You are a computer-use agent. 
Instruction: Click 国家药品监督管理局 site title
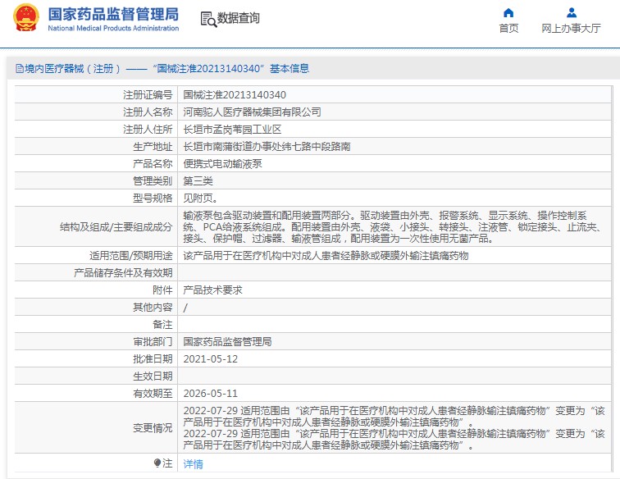coord(113,14)
